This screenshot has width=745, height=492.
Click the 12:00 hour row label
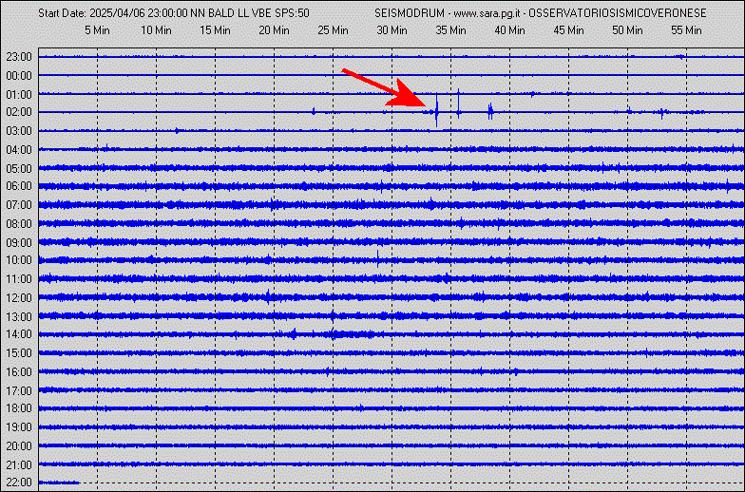pyautogui.click(x=19, y=298)
